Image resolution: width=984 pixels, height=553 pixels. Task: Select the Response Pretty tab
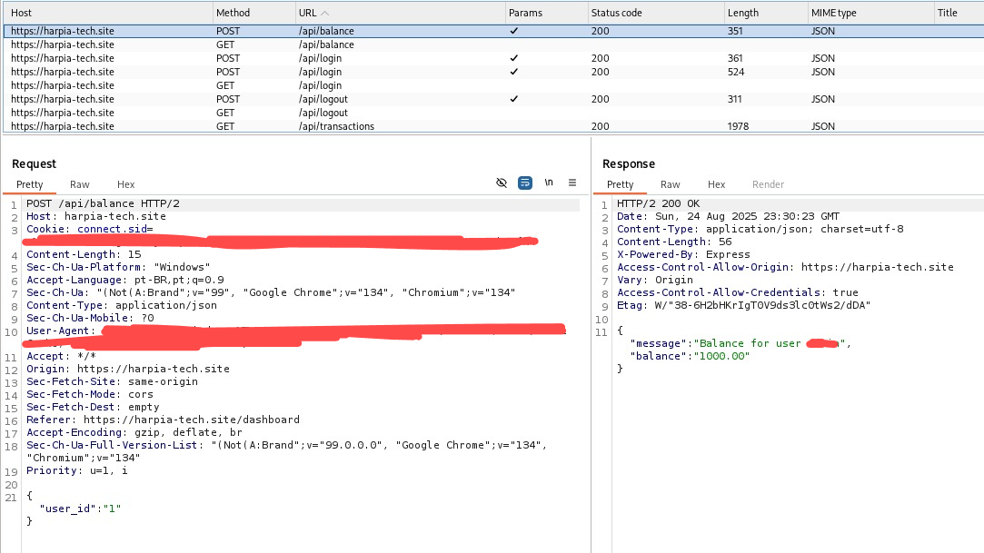tap(620, 184)
